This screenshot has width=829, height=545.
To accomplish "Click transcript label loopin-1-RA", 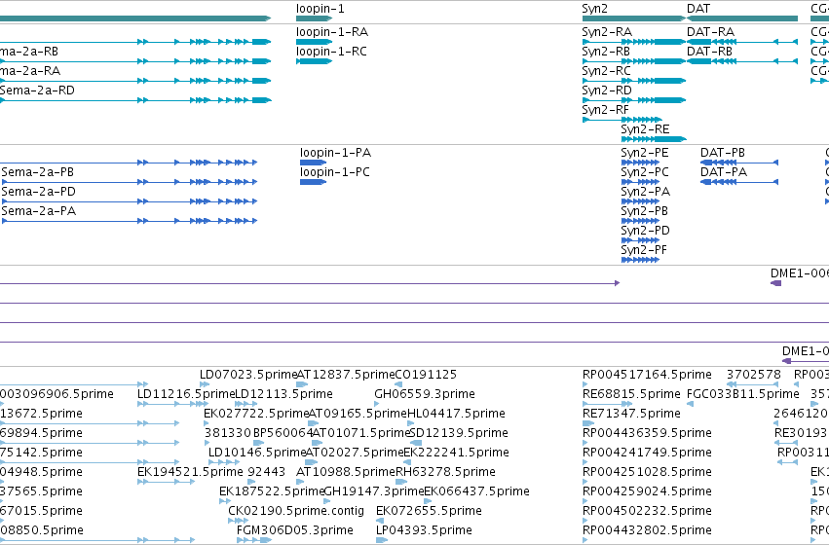I will coord(332,32).
